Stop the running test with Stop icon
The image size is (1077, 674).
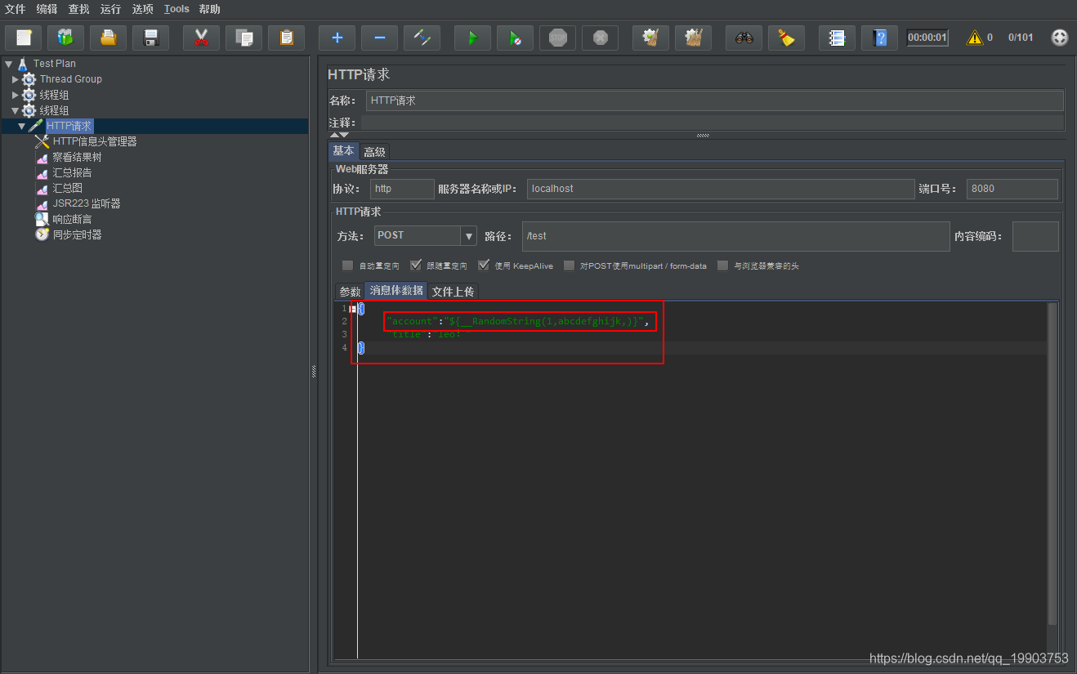557,38
